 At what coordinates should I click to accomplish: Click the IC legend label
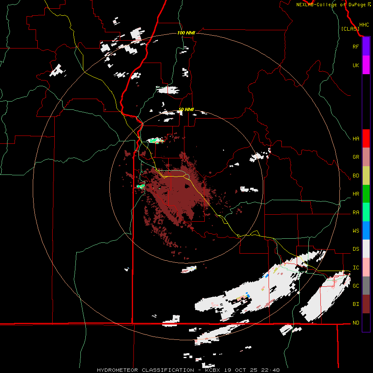(356, 268)
